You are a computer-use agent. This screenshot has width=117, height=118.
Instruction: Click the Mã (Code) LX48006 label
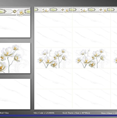coord(44,113)
